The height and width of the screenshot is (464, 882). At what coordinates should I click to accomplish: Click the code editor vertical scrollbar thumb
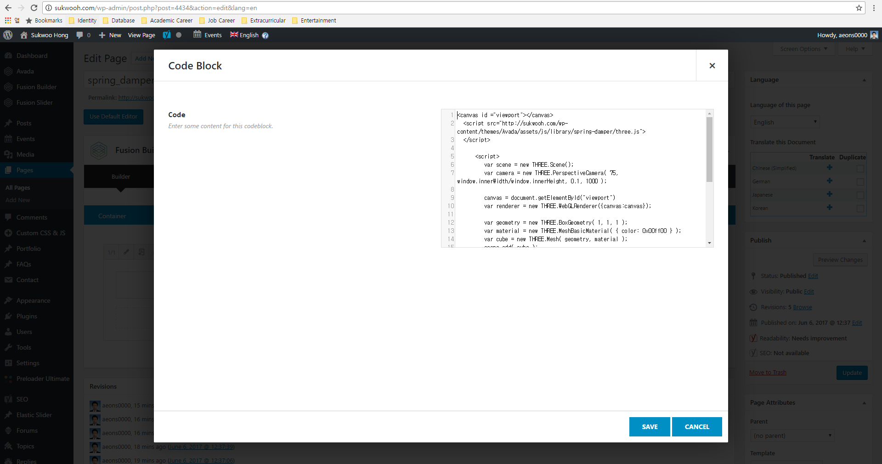(709, 149)
